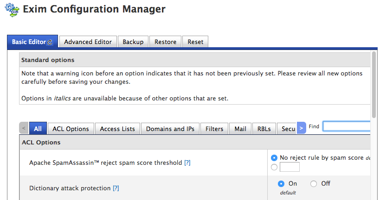Select the Mail category tab
This screenshot has width=386, height=200.
point(240,129)
